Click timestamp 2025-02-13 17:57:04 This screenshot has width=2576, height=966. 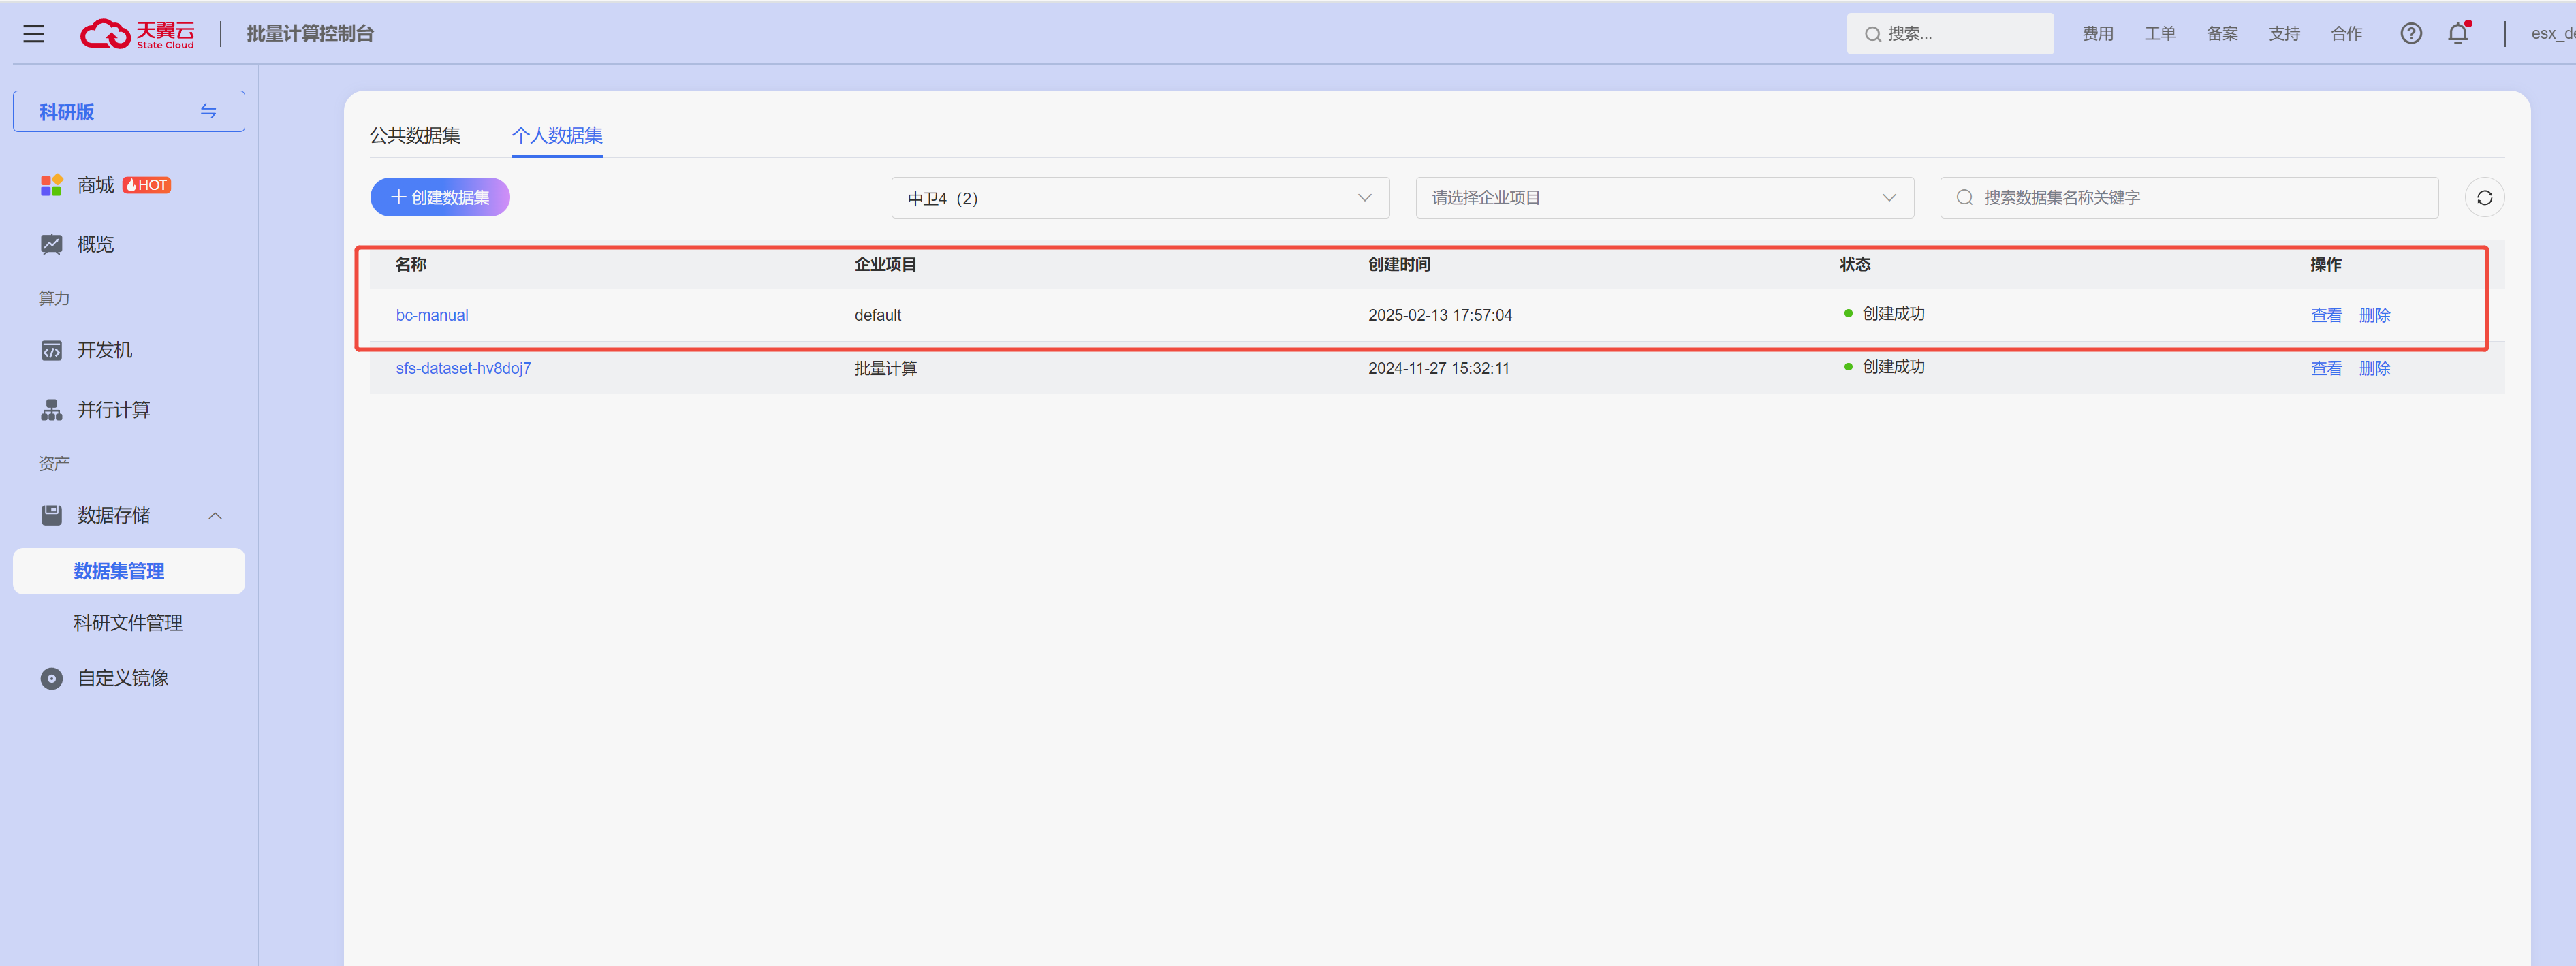point(1439,315)
